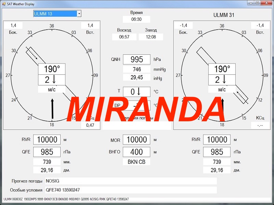Click the left wind direction 190° box
The width and height of the screenshot is (274, 205).
[x=52, y=69]
